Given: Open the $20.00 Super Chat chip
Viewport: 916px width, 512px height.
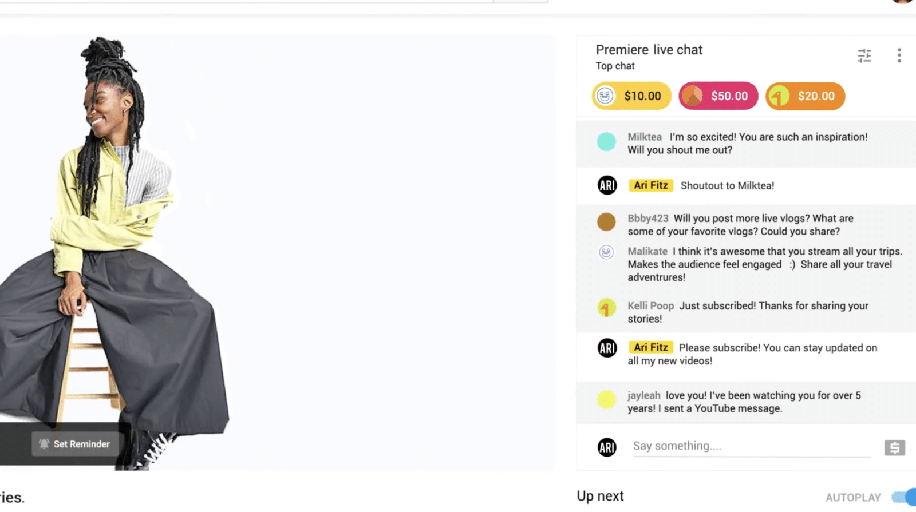Looking at the screenshot, I should 805,96.
